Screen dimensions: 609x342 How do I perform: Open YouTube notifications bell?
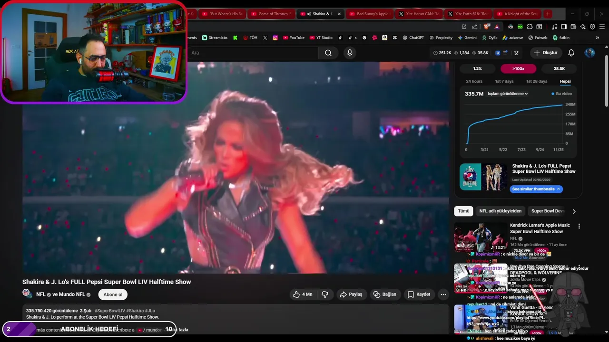[x=571, y=53]
